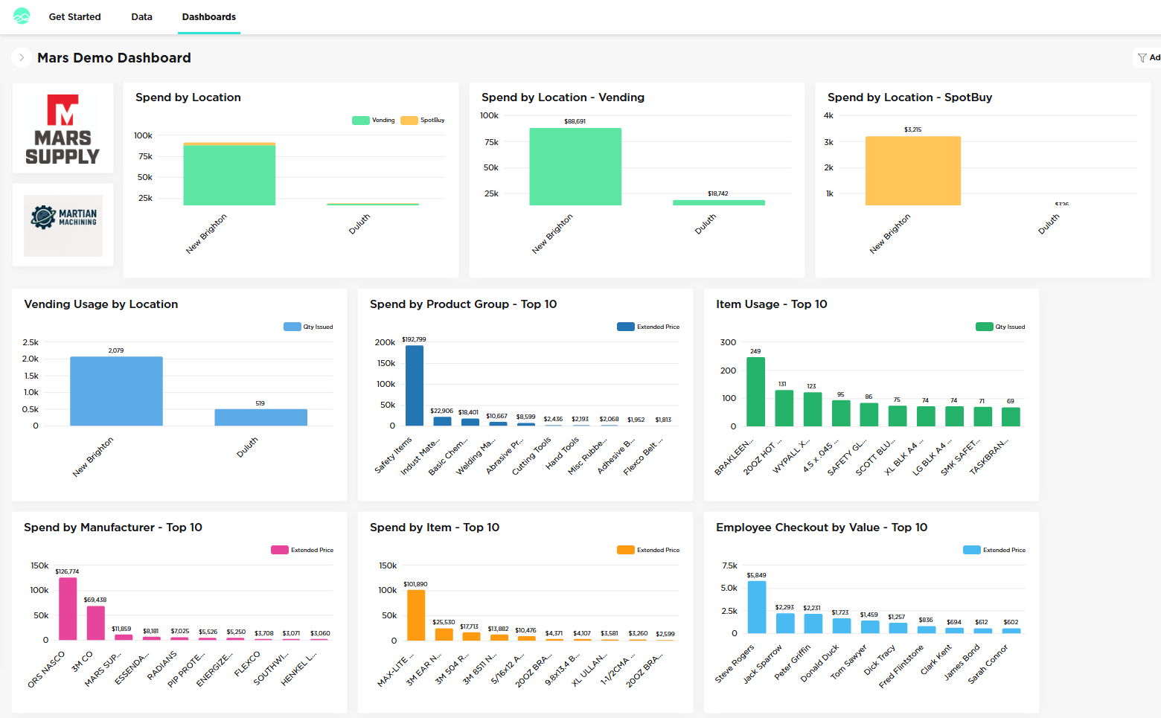Image resolution: width=1161 pixels, height=718 pixels.
Task: Select the Dashboards tab
Action: (x=209, y=16)
